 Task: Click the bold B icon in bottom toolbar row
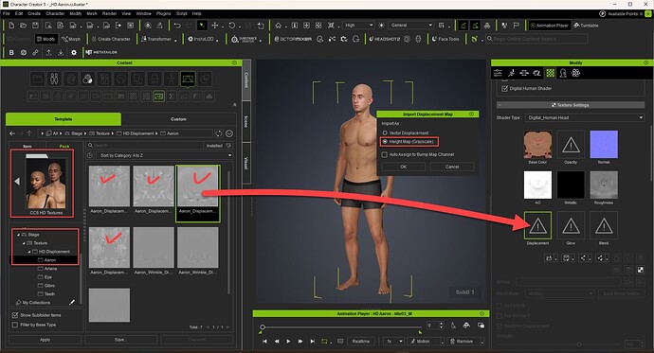click(11, 52)
